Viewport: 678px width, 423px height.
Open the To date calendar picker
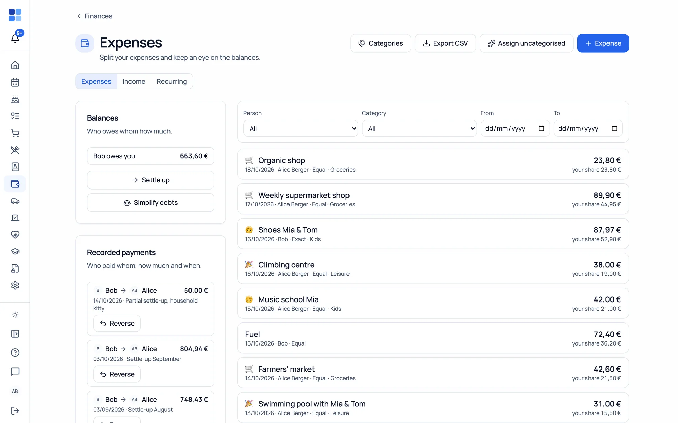(614, 128)
